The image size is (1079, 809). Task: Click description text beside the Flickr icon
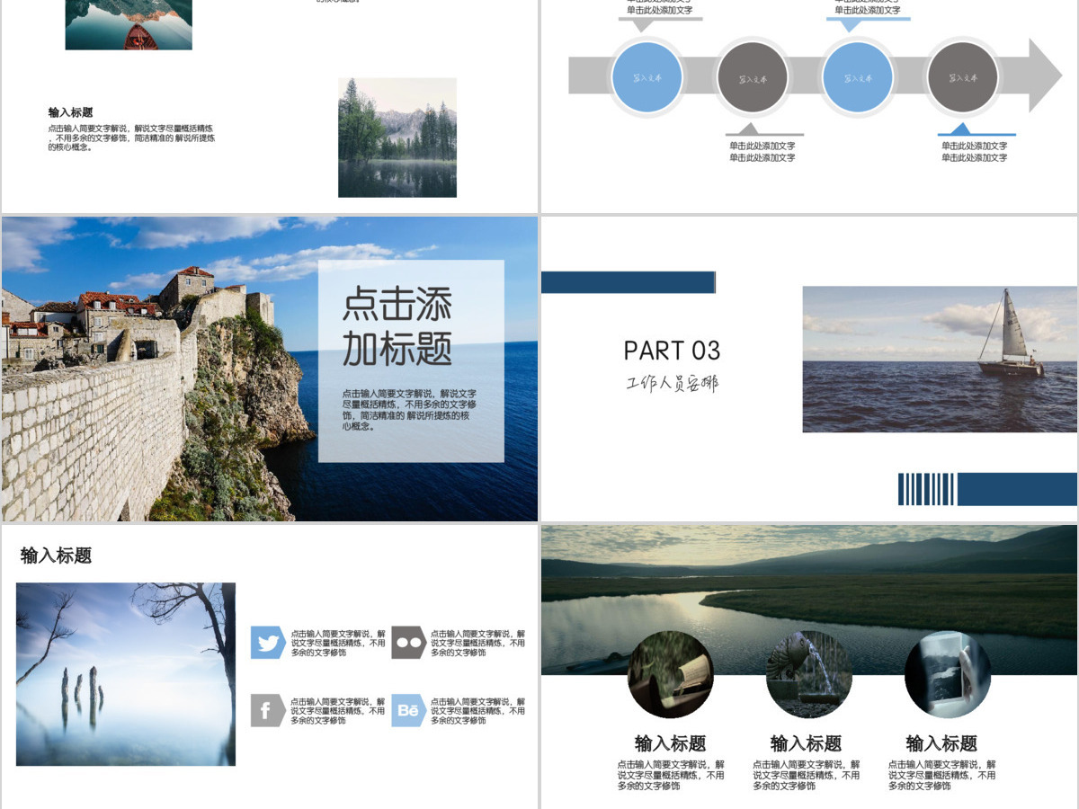click(477, 643)
